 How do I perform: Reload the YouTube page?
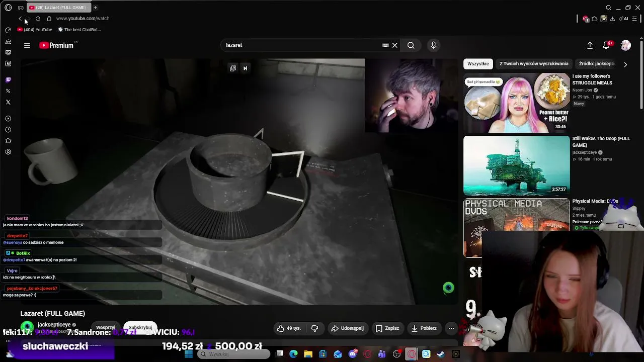[x=38, y=19]
